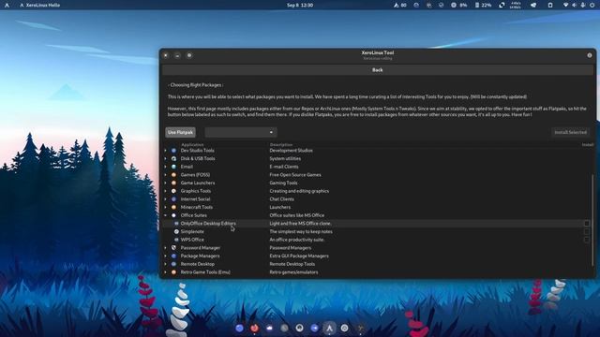This screenshot has height=337, width=600.
Task: Click the Email category icon
Action: (x=173, y=167)
